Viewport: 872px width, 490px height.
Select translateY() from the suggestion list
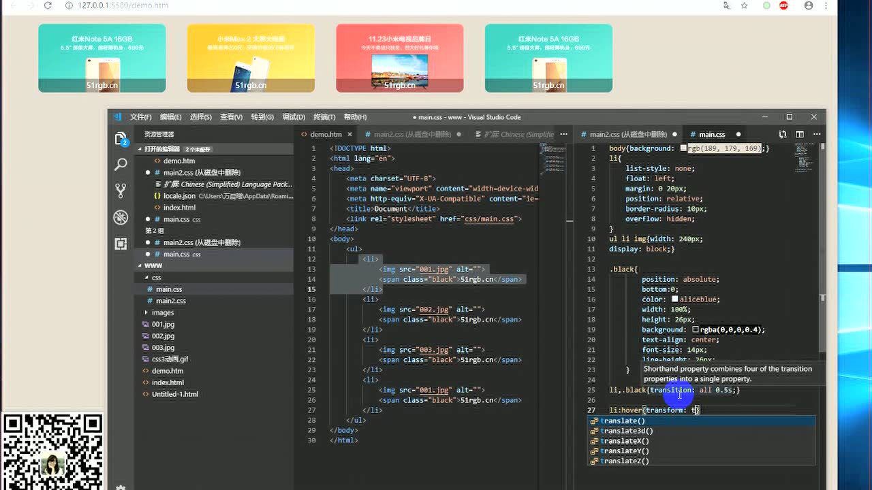tap(702, 451)
